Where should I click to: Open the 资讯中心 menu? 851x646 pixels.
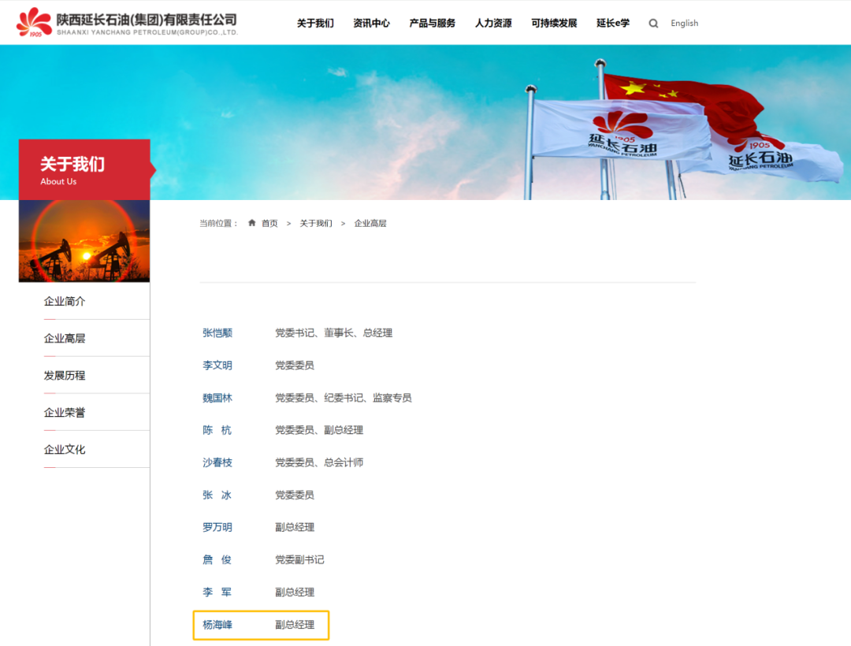point(371,24)
